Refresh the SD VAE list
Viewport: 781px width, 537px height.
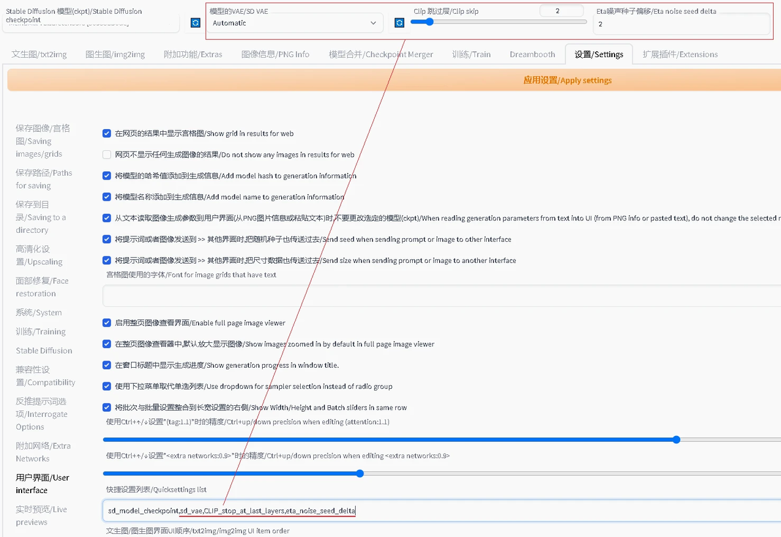pyautogui.click(x=399, y=22)
